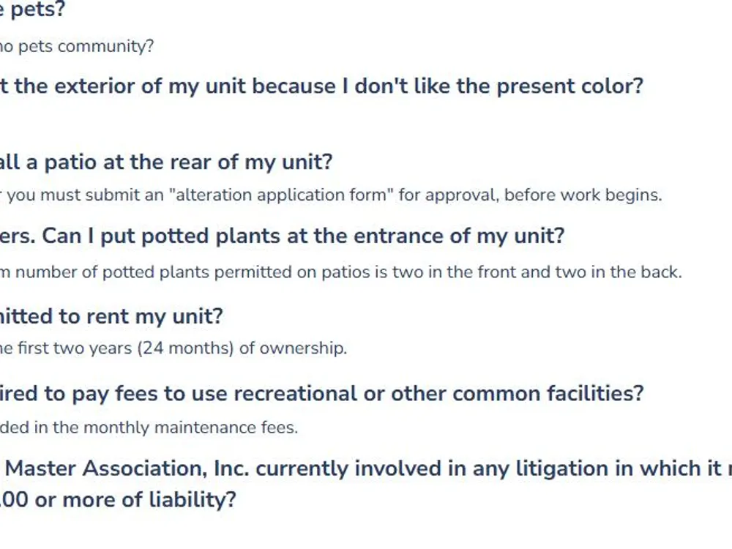Expand the recreational or common facilities fees question
This screenshot has height=549, width=732.
321,394
